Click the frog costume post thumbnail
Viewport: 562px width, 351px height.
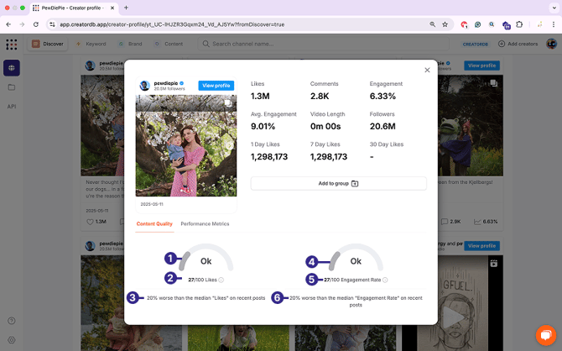click(471, 125)
